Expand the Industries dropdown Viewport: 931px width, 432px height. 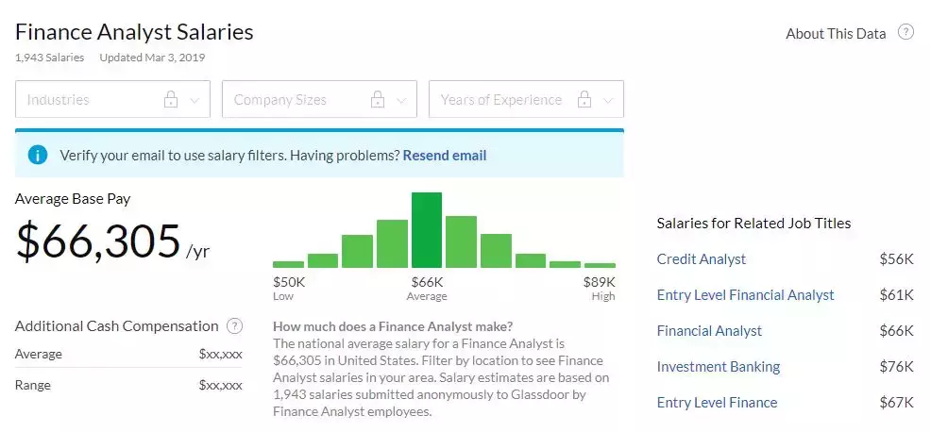pos(195,100)
